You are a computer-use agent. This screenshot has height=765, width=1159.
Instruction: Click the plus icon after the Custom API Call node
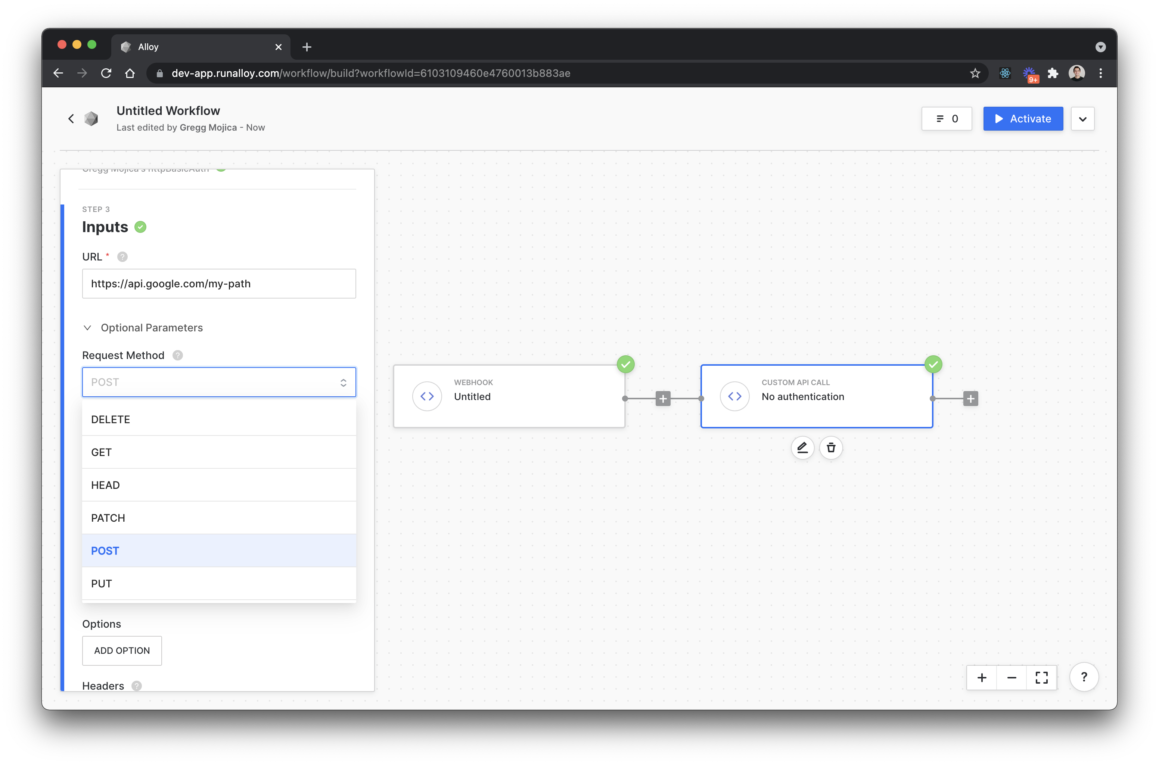970,399
